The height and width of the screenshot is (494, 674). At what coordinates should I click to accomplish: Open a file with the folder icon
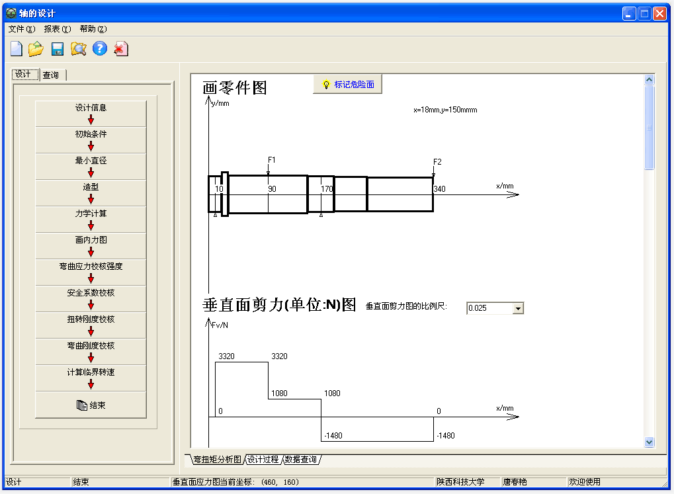36,48
